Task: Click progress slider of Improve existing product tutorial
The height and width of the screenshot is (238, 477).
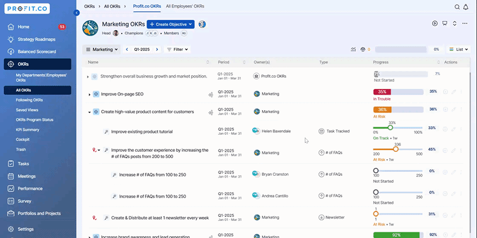Action: point(391,128)
